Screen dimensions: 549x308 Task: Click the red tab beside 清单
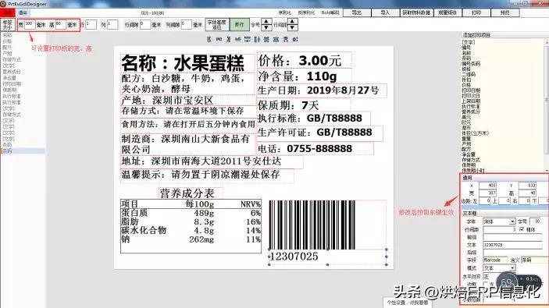click(7, 12)
